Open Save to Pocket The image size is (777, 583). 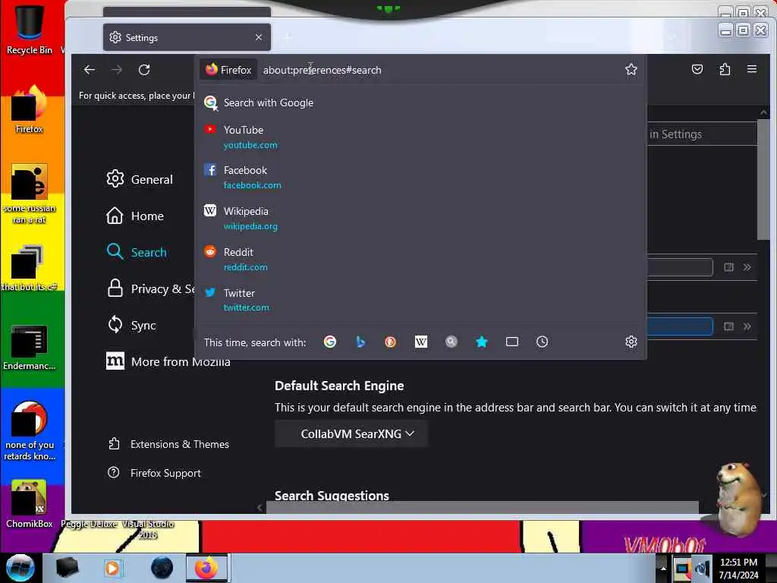tap(697, 69)
